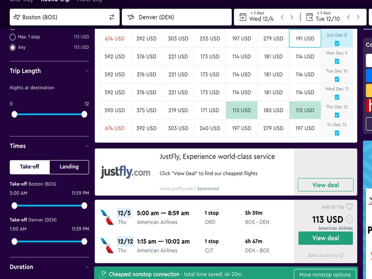Screen dimensions: 372x279
Task: Click info icon beside 113 USD price
Action: [349, 219]
